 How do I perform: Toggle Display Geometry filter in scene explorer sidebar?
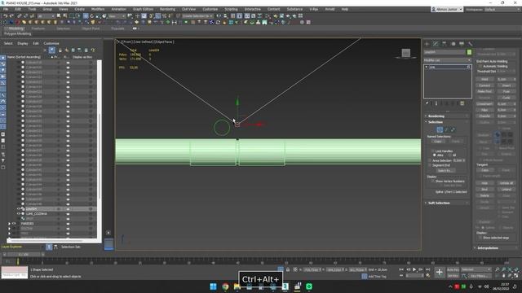pyautogui.click(x=3, y=58)
